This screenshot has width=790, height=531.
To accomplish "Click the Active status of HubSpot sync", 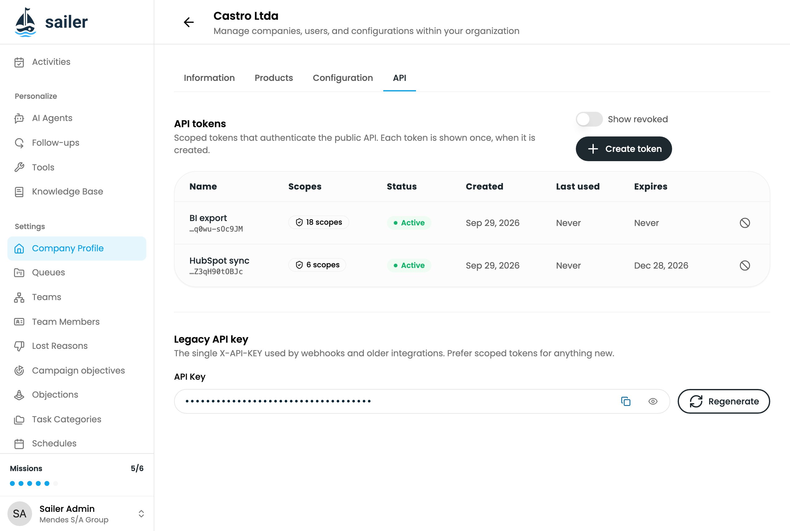I will click(x=409, y=265).
